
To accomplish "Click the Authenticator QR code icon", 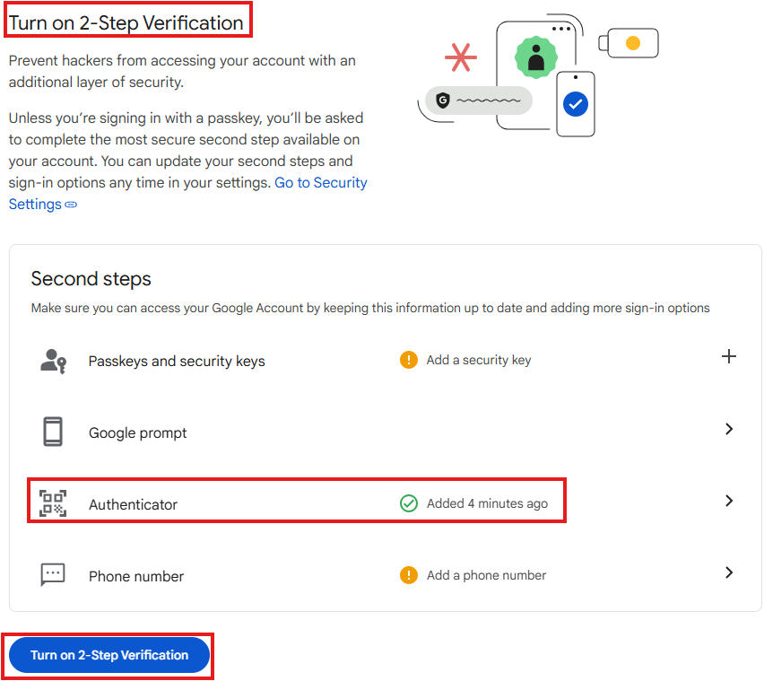I will 53,503.
